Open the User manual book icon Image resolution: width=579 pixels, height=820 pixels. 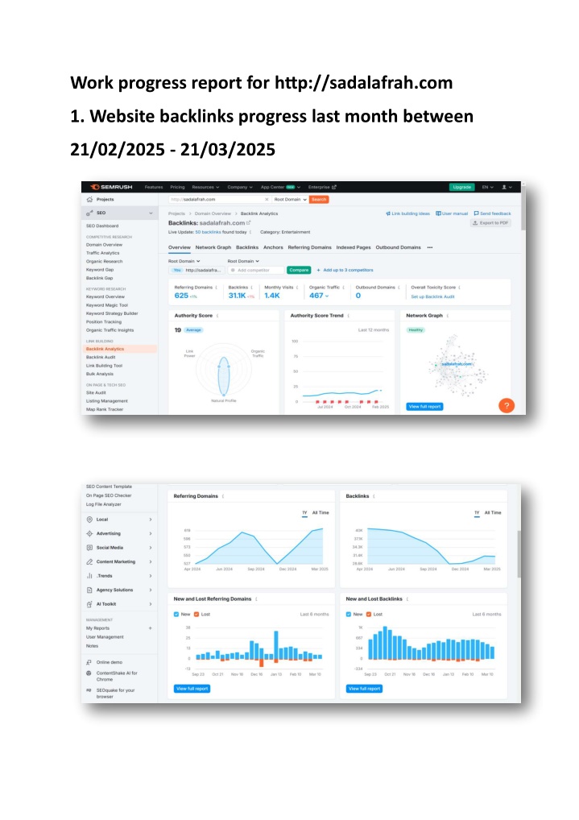tap(438, 213)
